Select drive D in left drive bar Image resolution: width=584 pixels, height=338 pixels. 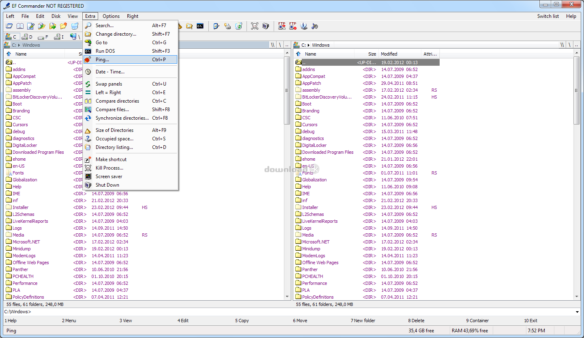tap(27, 37)
